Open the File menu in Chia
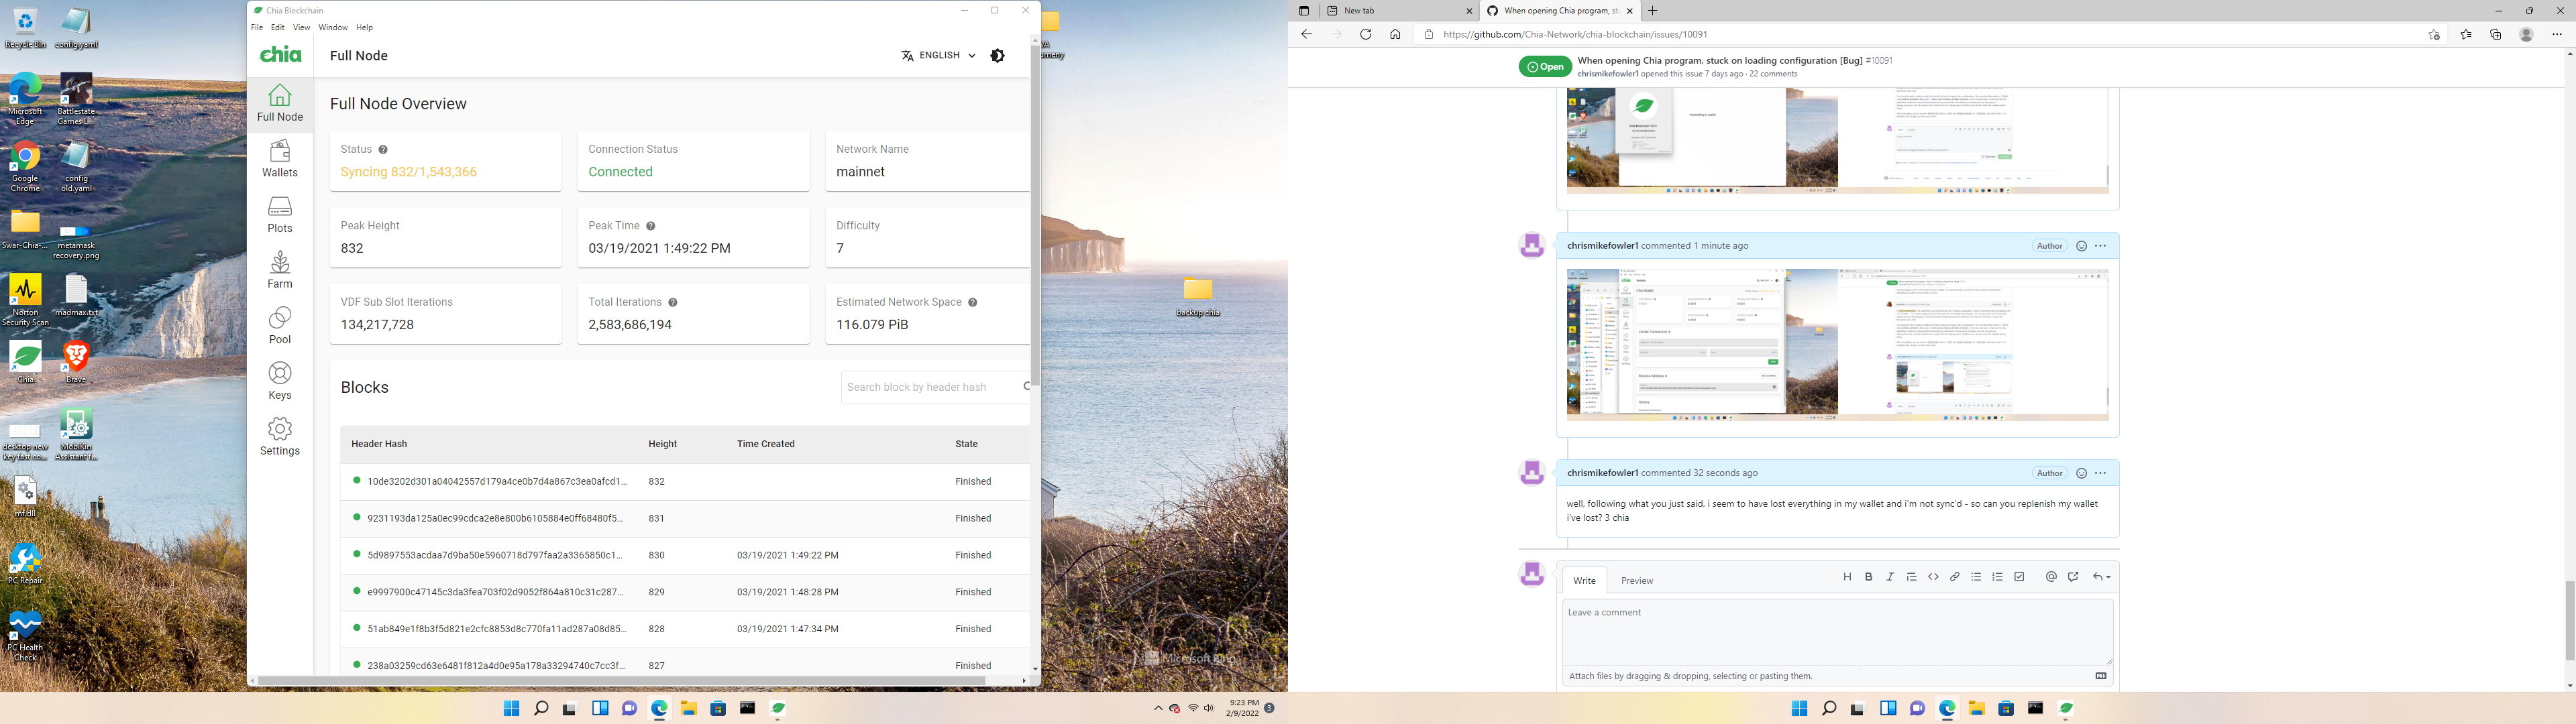Screen dimensions: 2576x724 pos(257,27)
